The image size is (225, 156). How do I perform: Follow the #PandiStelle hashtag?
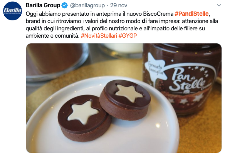tap(191, 14)
